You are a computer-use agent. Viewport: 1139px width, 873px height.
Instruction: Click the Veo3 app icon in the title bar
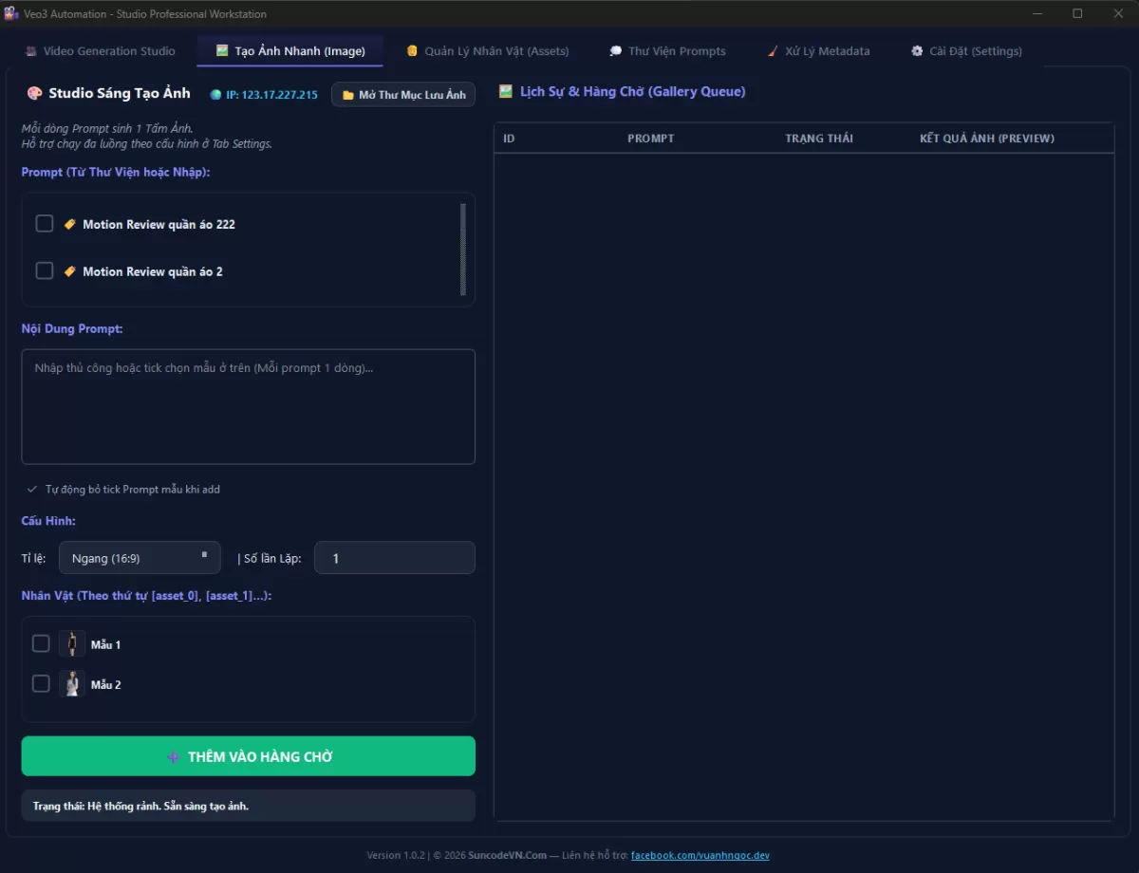[x=9, y=13]
